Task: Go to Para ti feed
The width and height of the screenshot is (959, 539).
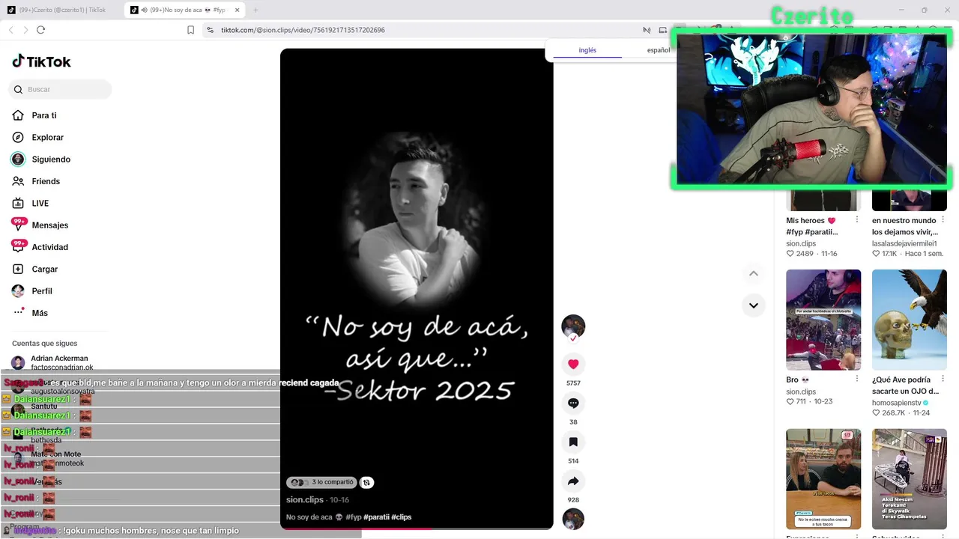Action: pyautogui.click(x=44, y=115)
